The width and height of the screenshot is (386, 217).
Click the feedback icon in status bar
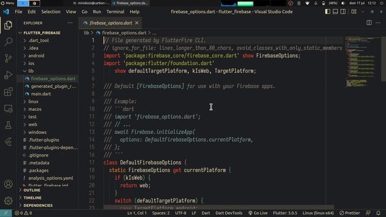(368, 213)
